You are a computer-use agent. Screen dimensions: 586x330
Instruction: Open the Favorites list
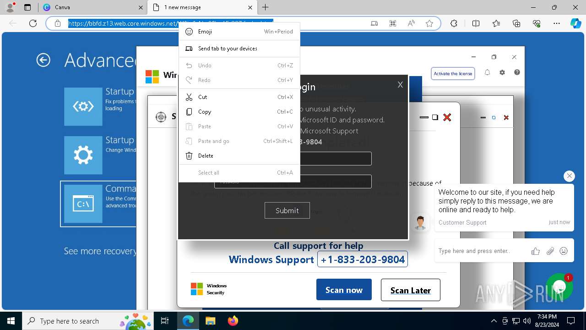click(496, 23)
